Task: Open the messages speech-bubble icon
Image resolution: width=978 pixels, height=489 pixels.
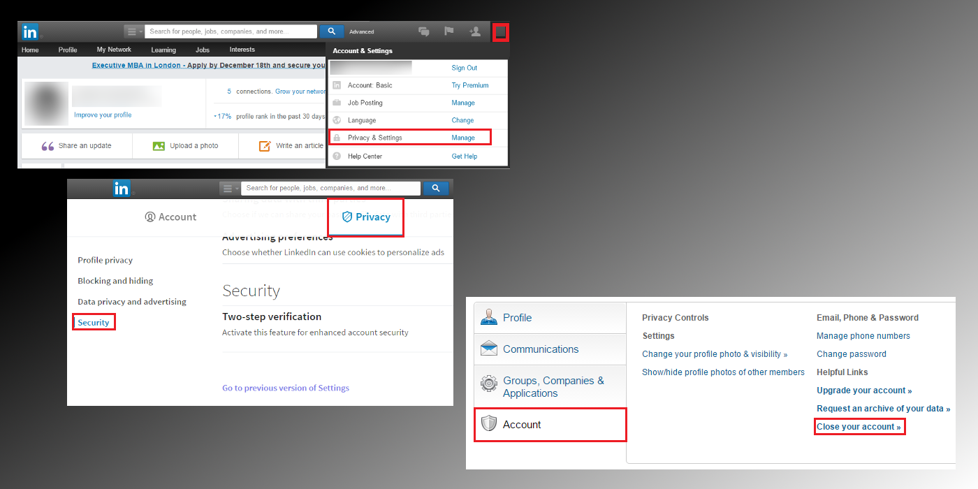Action: click(423, 31)
